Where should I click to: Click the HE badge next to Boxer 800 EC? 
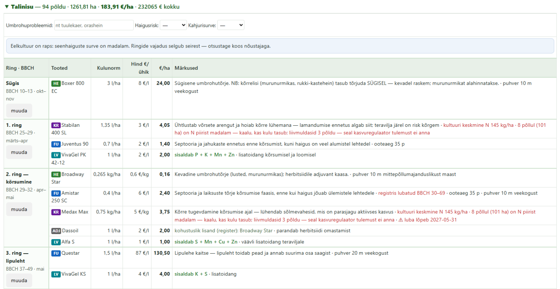tap(56, 83)
